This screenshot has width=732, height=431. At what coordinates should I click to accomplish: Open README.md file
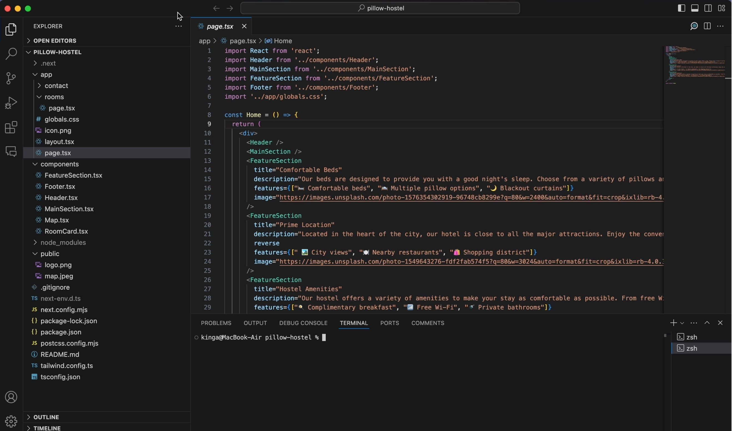107,354
